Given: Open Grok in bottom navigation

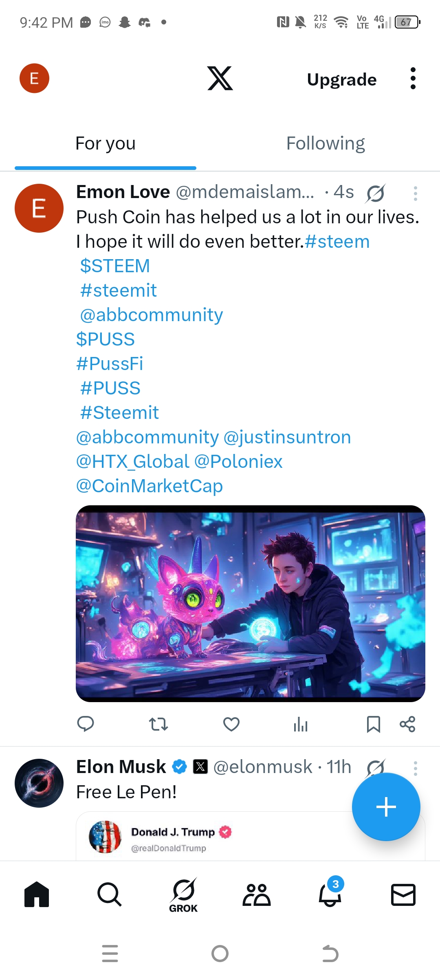Looking at the screenshot, I should pyautogui.click(x=183, y=895).
